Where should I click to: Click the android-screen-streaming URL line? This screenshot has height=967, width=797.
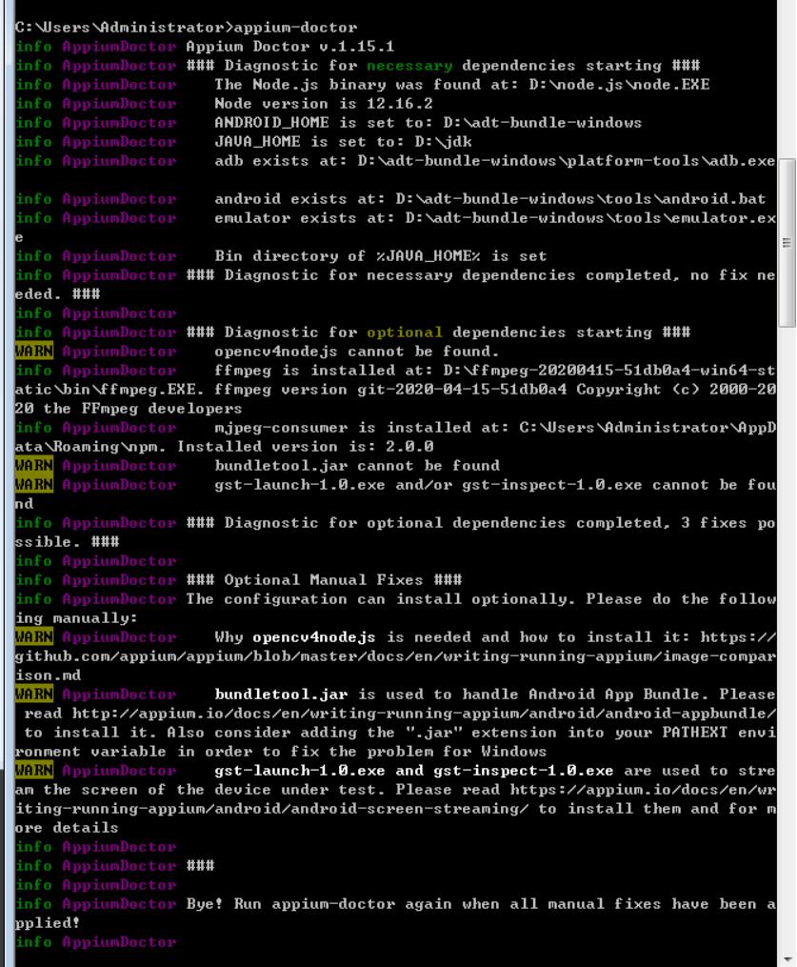click(x=271, y=809)
